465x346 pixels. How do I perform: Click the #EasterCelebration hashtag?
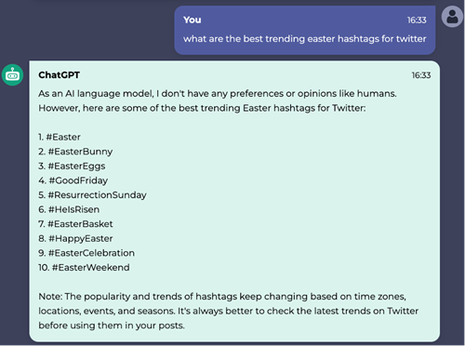coord(91,253)
